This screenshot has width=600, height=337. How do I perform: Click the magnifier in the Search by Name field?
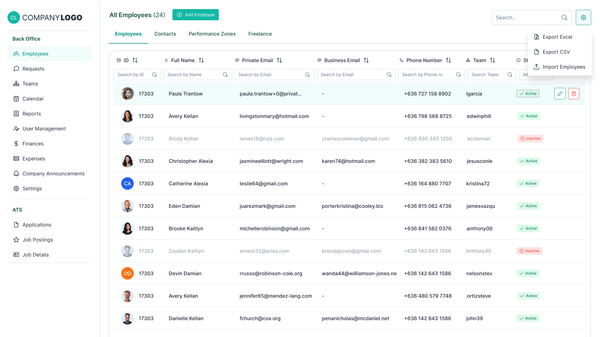(x=225, y=75)
